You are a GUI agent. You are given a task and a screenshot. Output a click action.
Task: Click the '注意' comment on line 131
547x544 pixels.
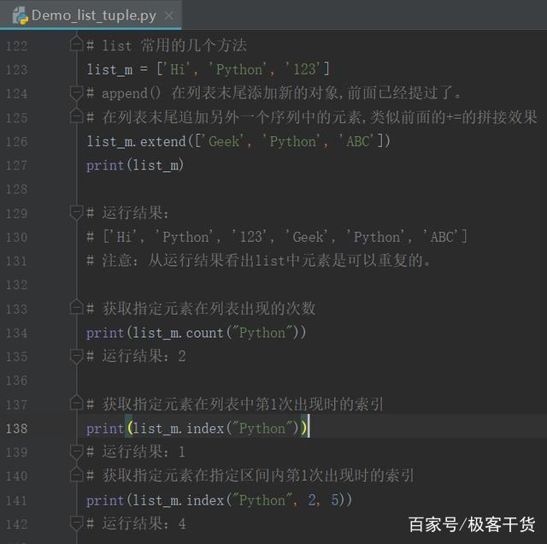[x=259, y=261]
